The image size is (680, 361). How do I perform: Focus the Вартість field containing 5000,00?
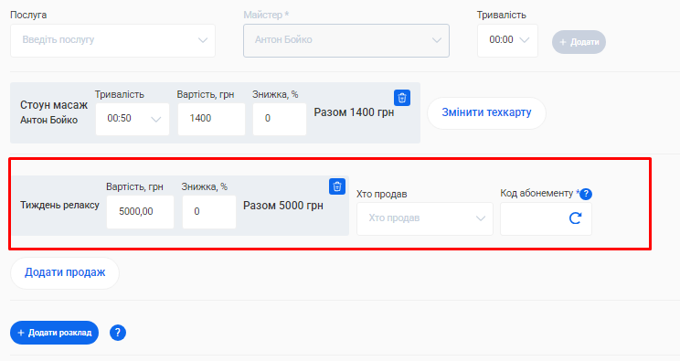[140, 212]
